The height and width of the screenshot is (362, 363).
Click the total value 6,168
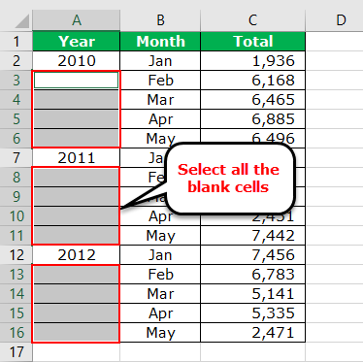(x=252, y=81)
